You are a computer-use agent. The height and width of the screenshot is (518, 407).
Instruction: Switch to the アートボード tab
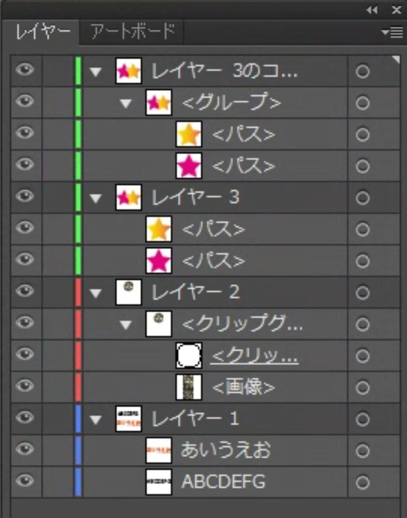[133, 31]
